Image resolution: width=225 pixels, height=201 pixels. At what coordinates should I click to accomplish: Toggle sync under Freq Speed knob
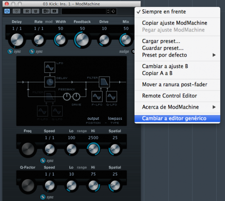coord(43,161)
